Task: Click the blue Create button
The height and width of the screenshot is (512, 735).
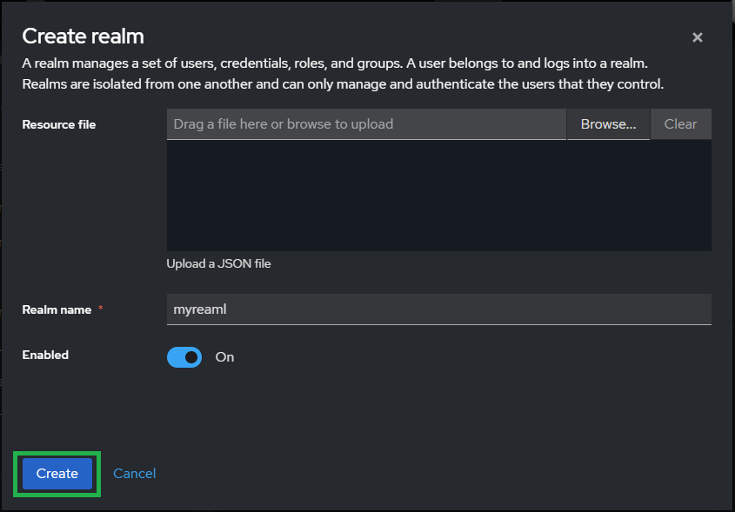Action: click(x=57, y=474)
